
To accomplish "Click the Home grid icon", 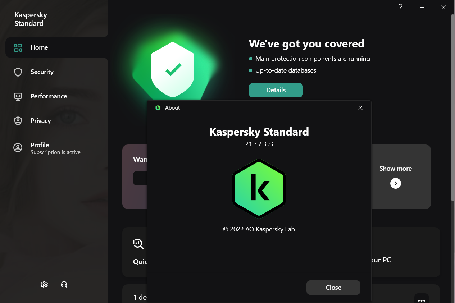I will click(x=18, y=47).
